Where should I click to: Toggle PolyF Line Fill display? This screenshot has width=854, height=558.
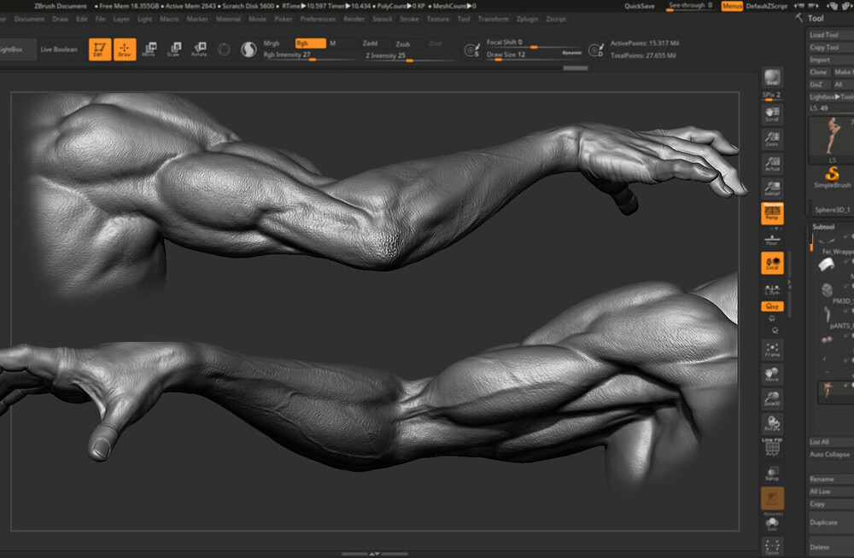pos(772,447)
